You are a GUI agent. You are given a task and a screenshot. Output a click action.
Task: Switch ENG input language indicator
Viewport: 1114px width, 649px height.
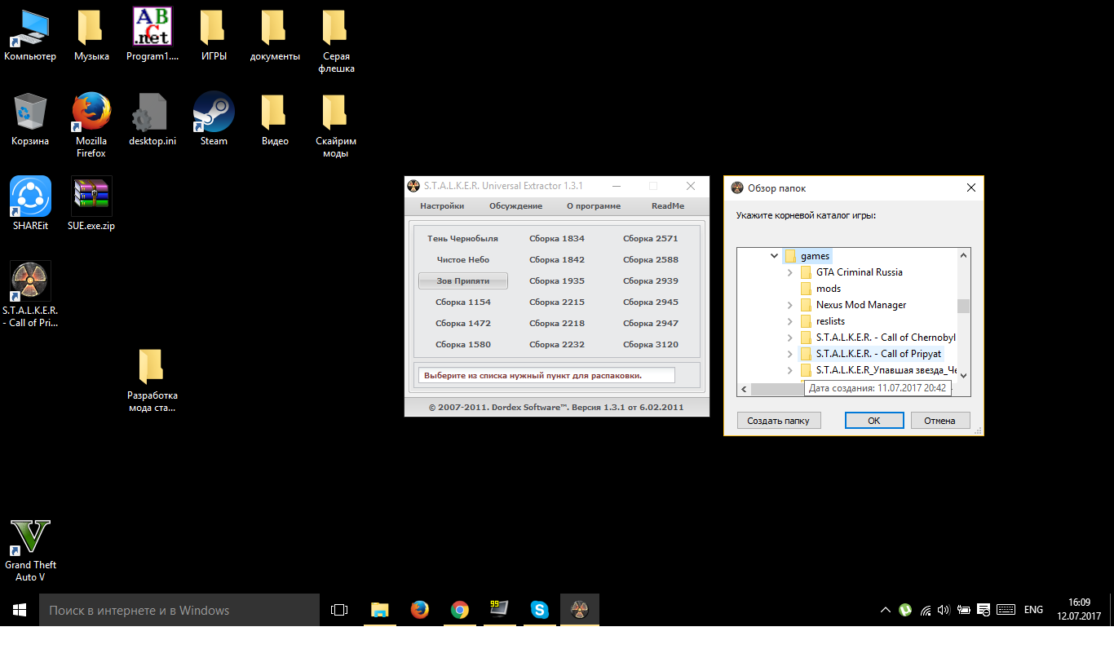(1033, 610)
